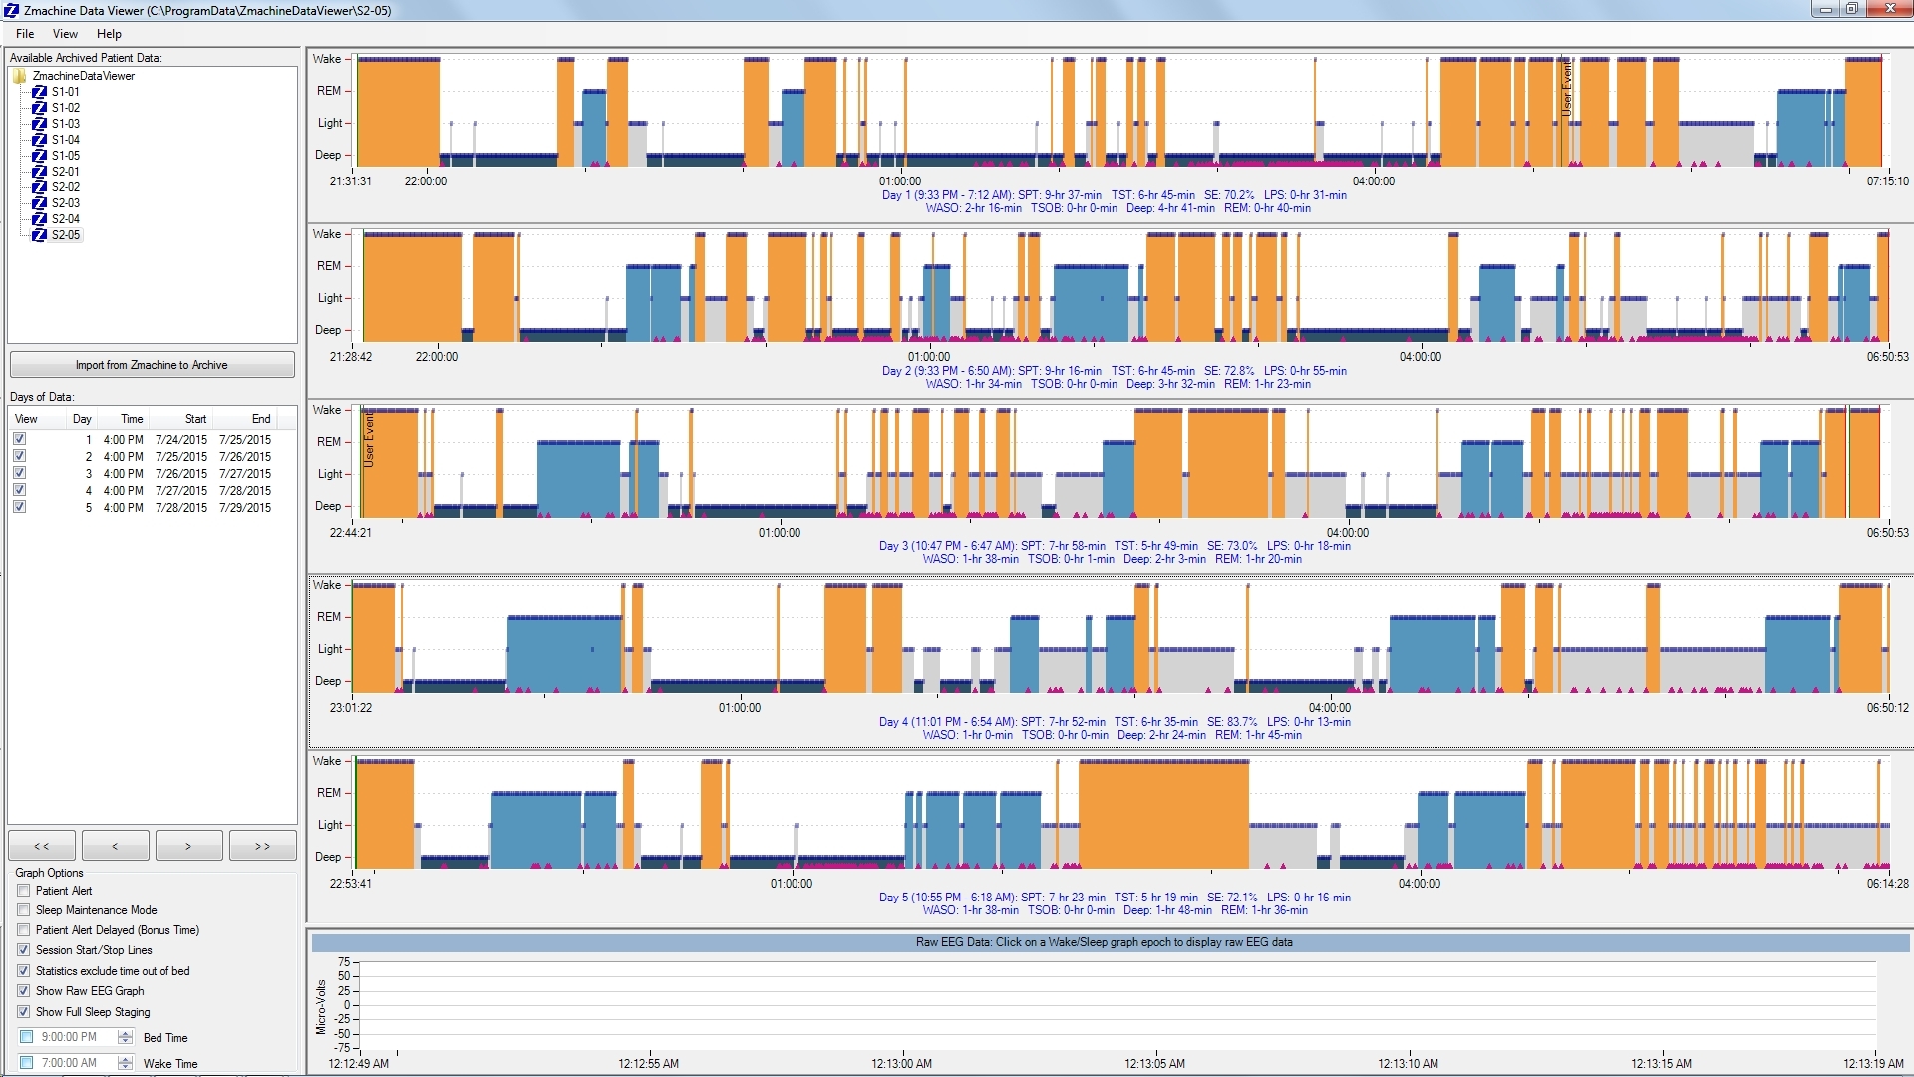Select the S2-01 archive entry icon
The image size is (1914, 1077).
(x=40, y=172)
